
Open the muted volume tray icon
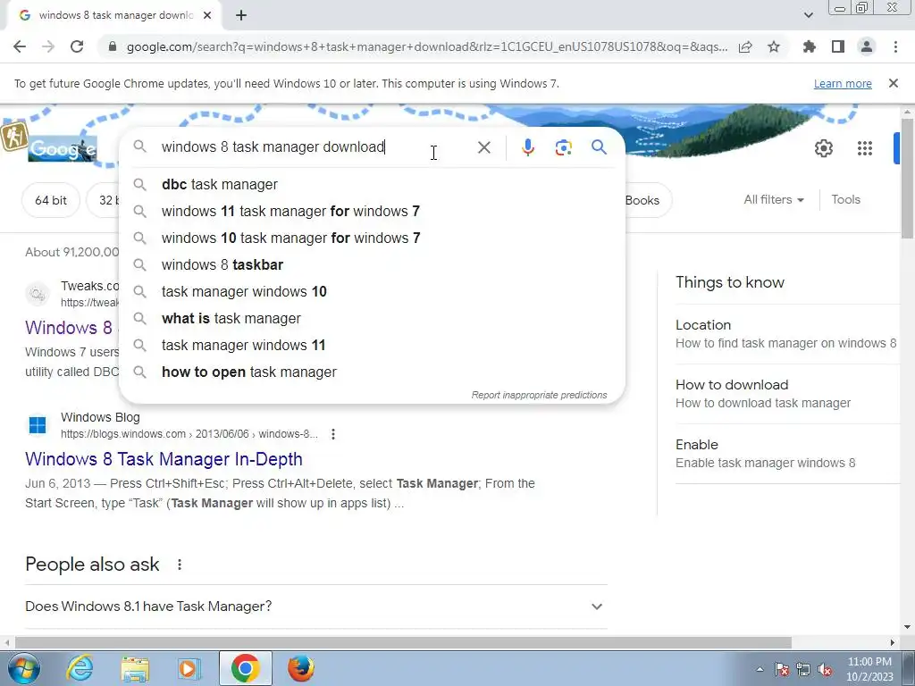pos(825,669)
